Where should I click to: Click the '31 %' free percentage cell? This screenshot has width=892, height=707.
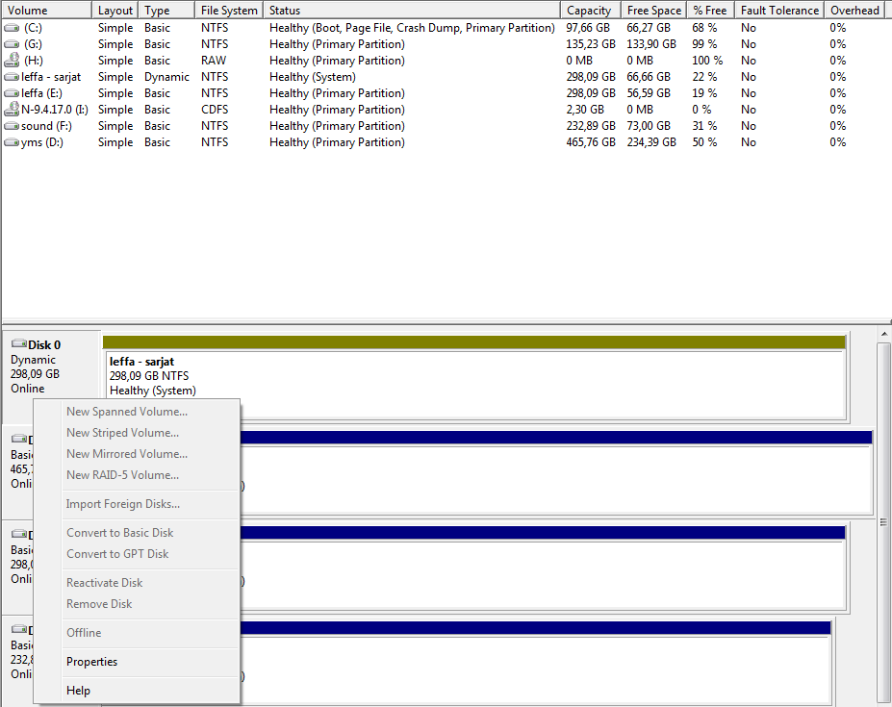coord(704,126)
